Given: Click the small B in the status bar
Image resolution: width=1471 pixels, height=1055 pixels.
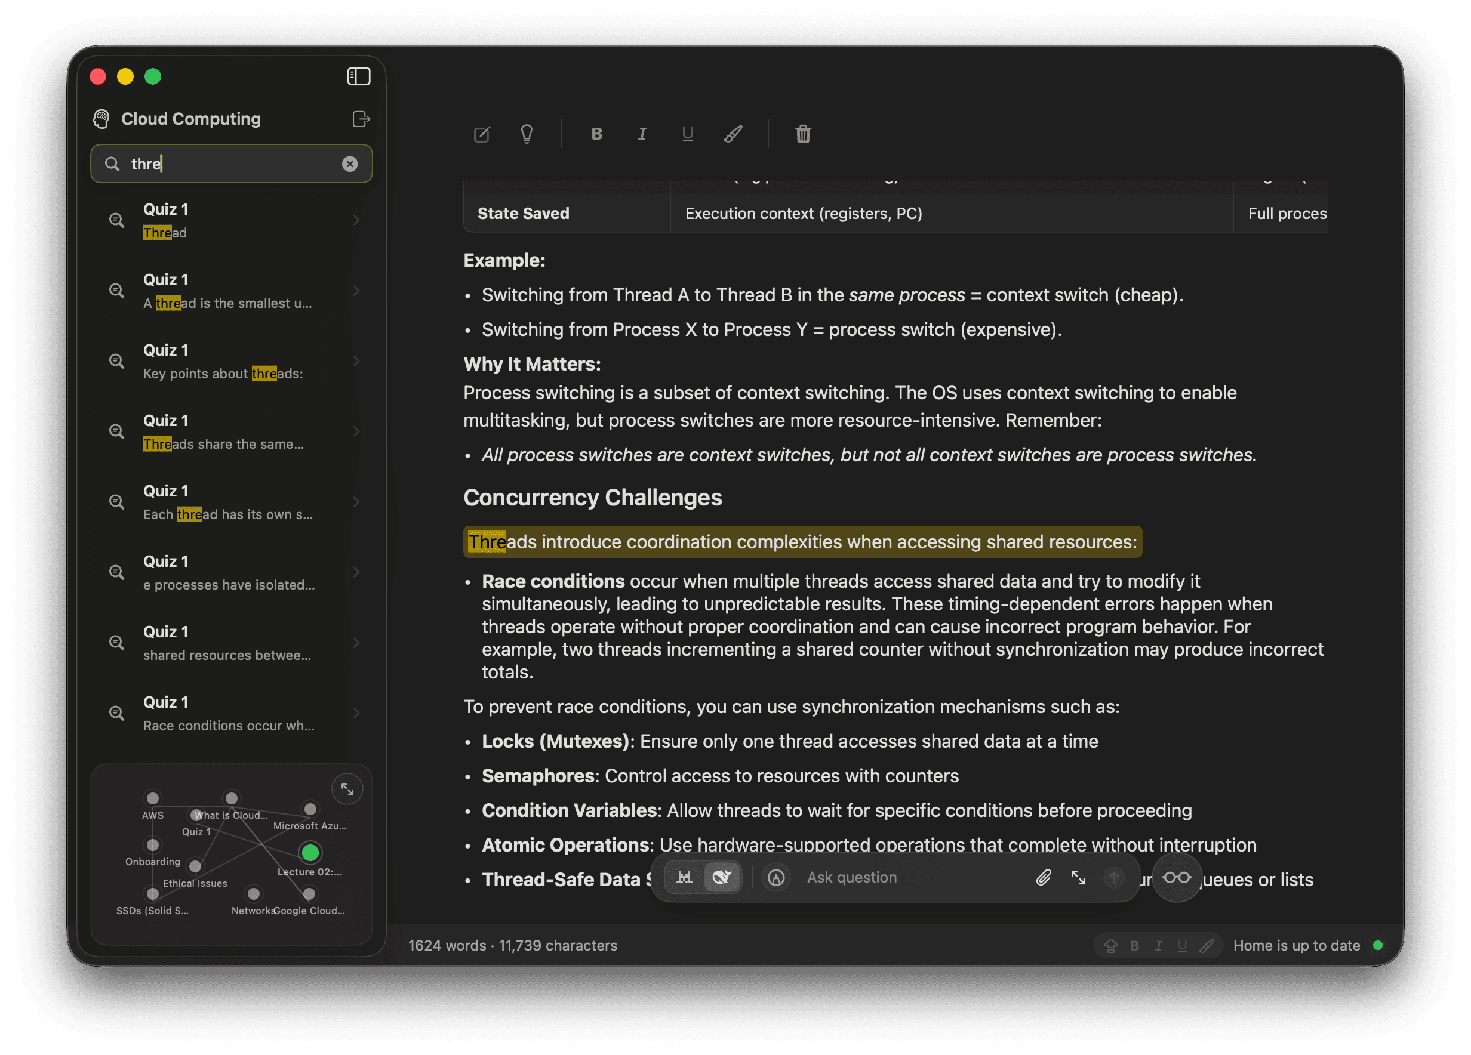Looking at the screenshot, I should (1134, 945).
